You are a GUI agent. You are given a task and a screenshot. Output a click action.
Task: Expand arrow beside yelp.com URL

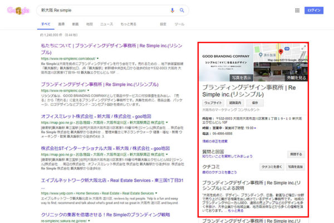[156, 193]
